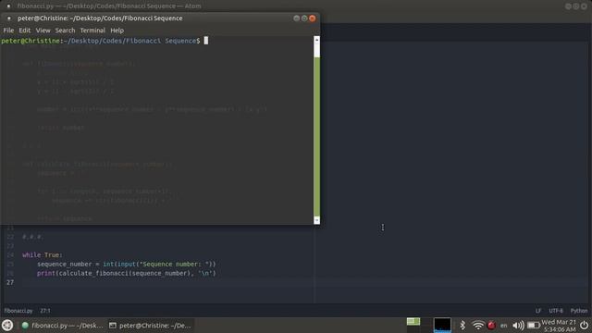Click the Atom window title bar text
The width and height of the screenshot is (592, 333).
[x=109, y=6]
